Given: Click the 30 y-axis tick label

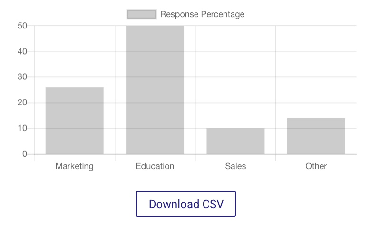Looking at the screenshot, I should [x=22, y=77].
